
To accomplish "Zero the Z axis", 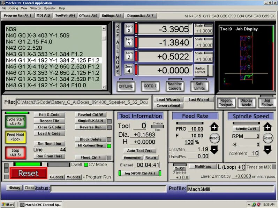I will coord(129,55).
